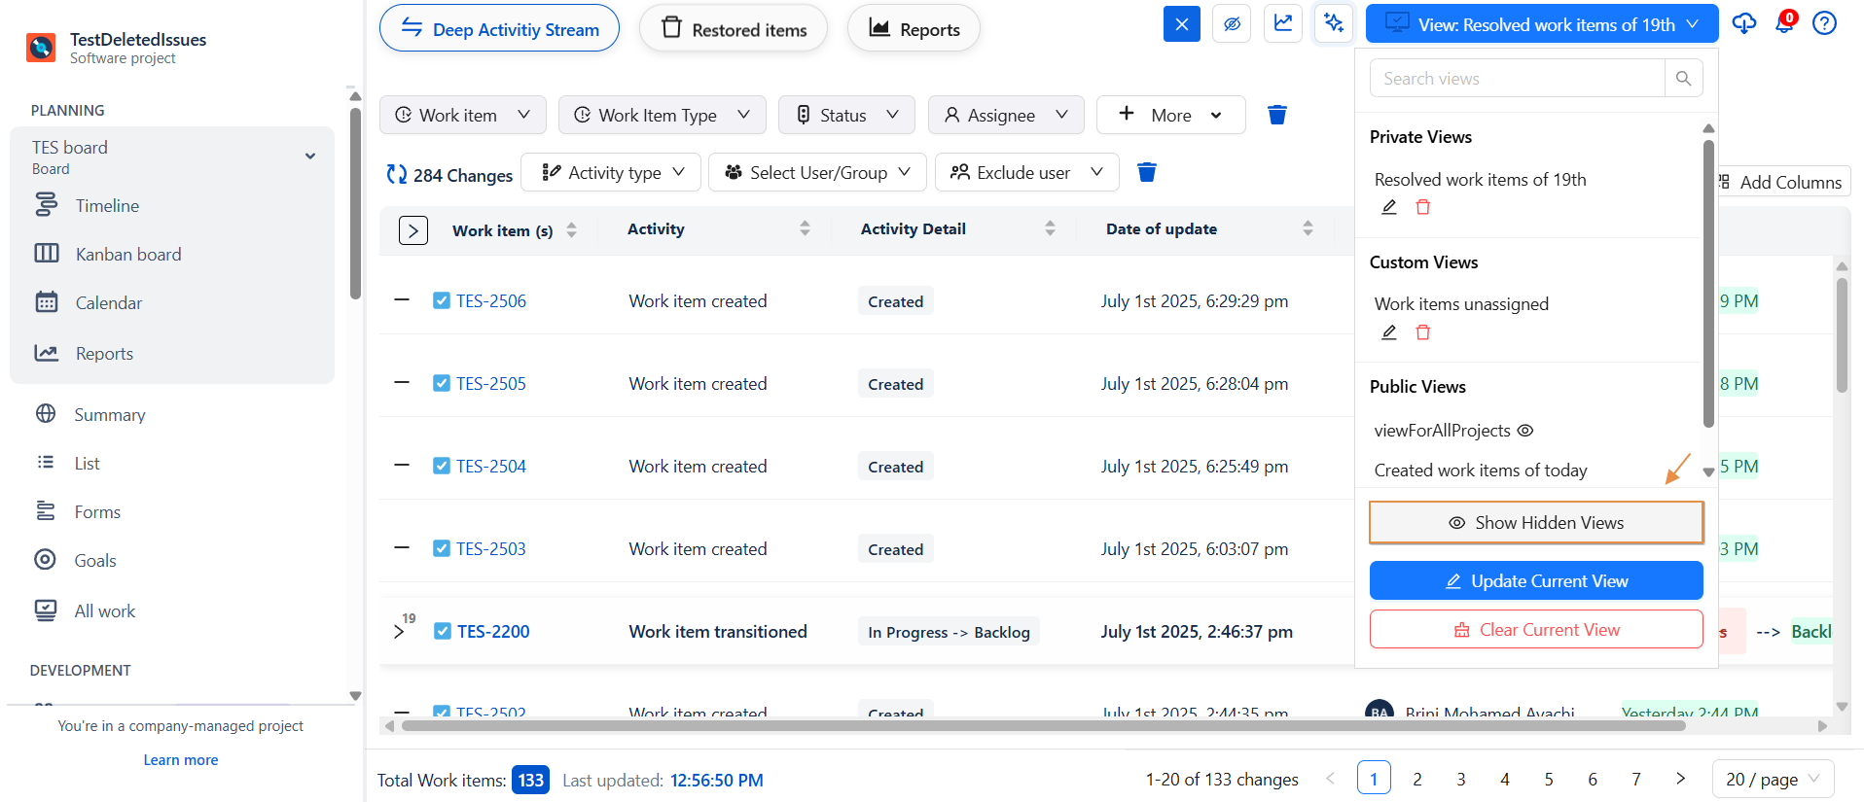Click the search magnifier in views panel
Viewport: 1864px width, 802px height.
click(x=1683, y=78)
